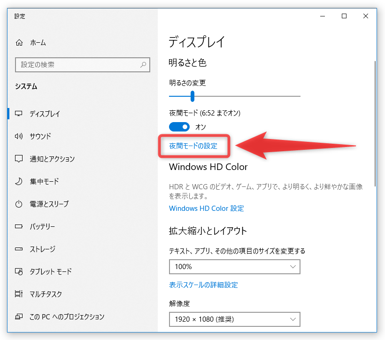
Task: Click the 明るさと色 section heading
Action: [188, 62]
